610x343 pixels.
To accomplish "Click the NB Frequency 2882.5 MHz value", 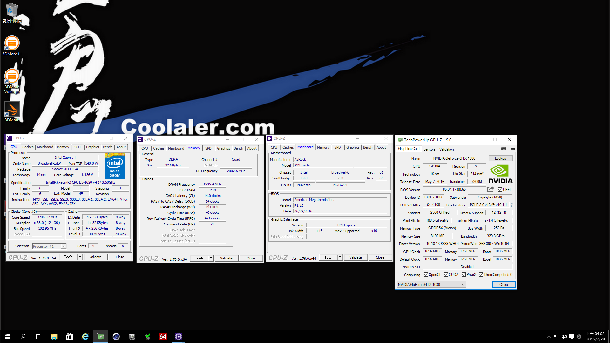I will 236,171.
